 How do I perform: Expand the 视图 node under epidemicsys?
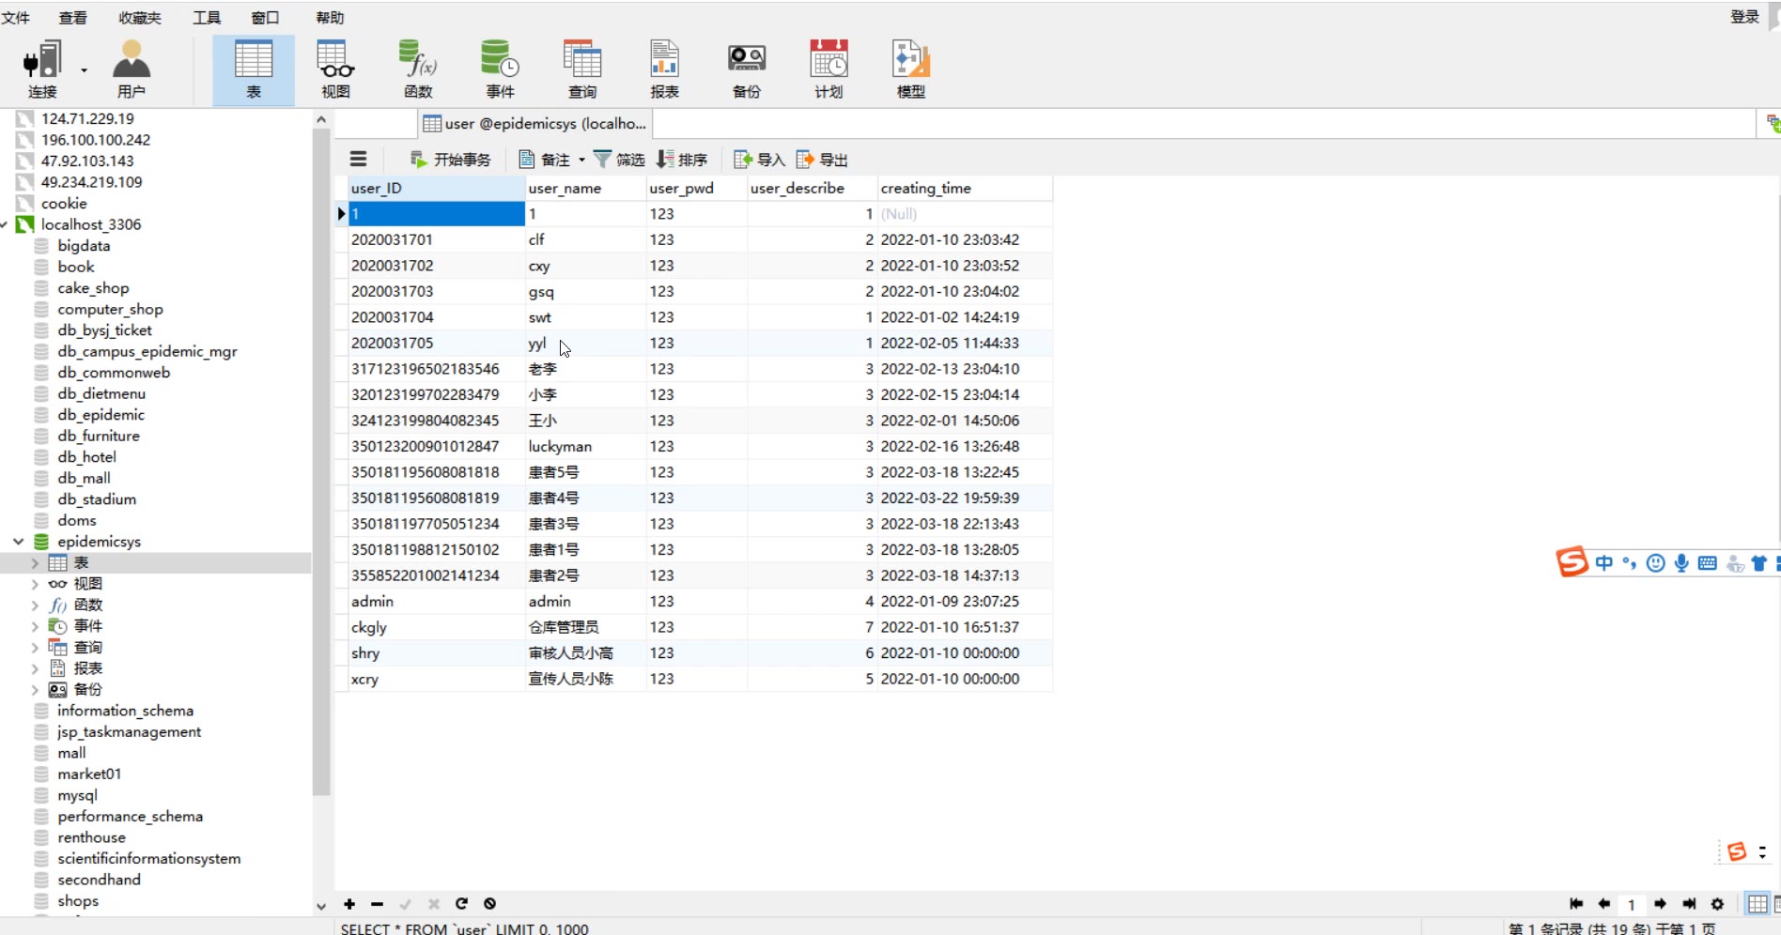coord(35,584)
